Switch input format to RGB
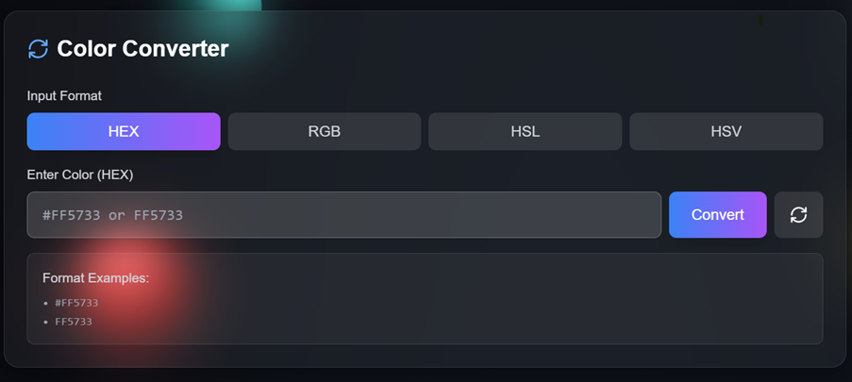 (x=324, y=131)
